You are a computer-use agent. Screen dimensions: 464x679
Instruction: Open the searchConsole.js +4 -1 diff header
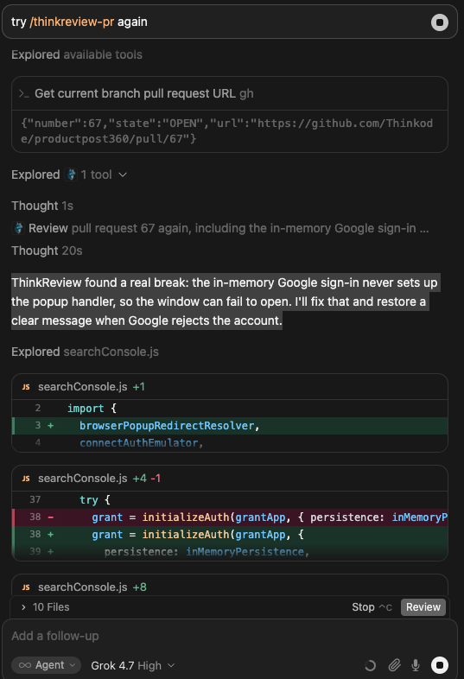230,478
